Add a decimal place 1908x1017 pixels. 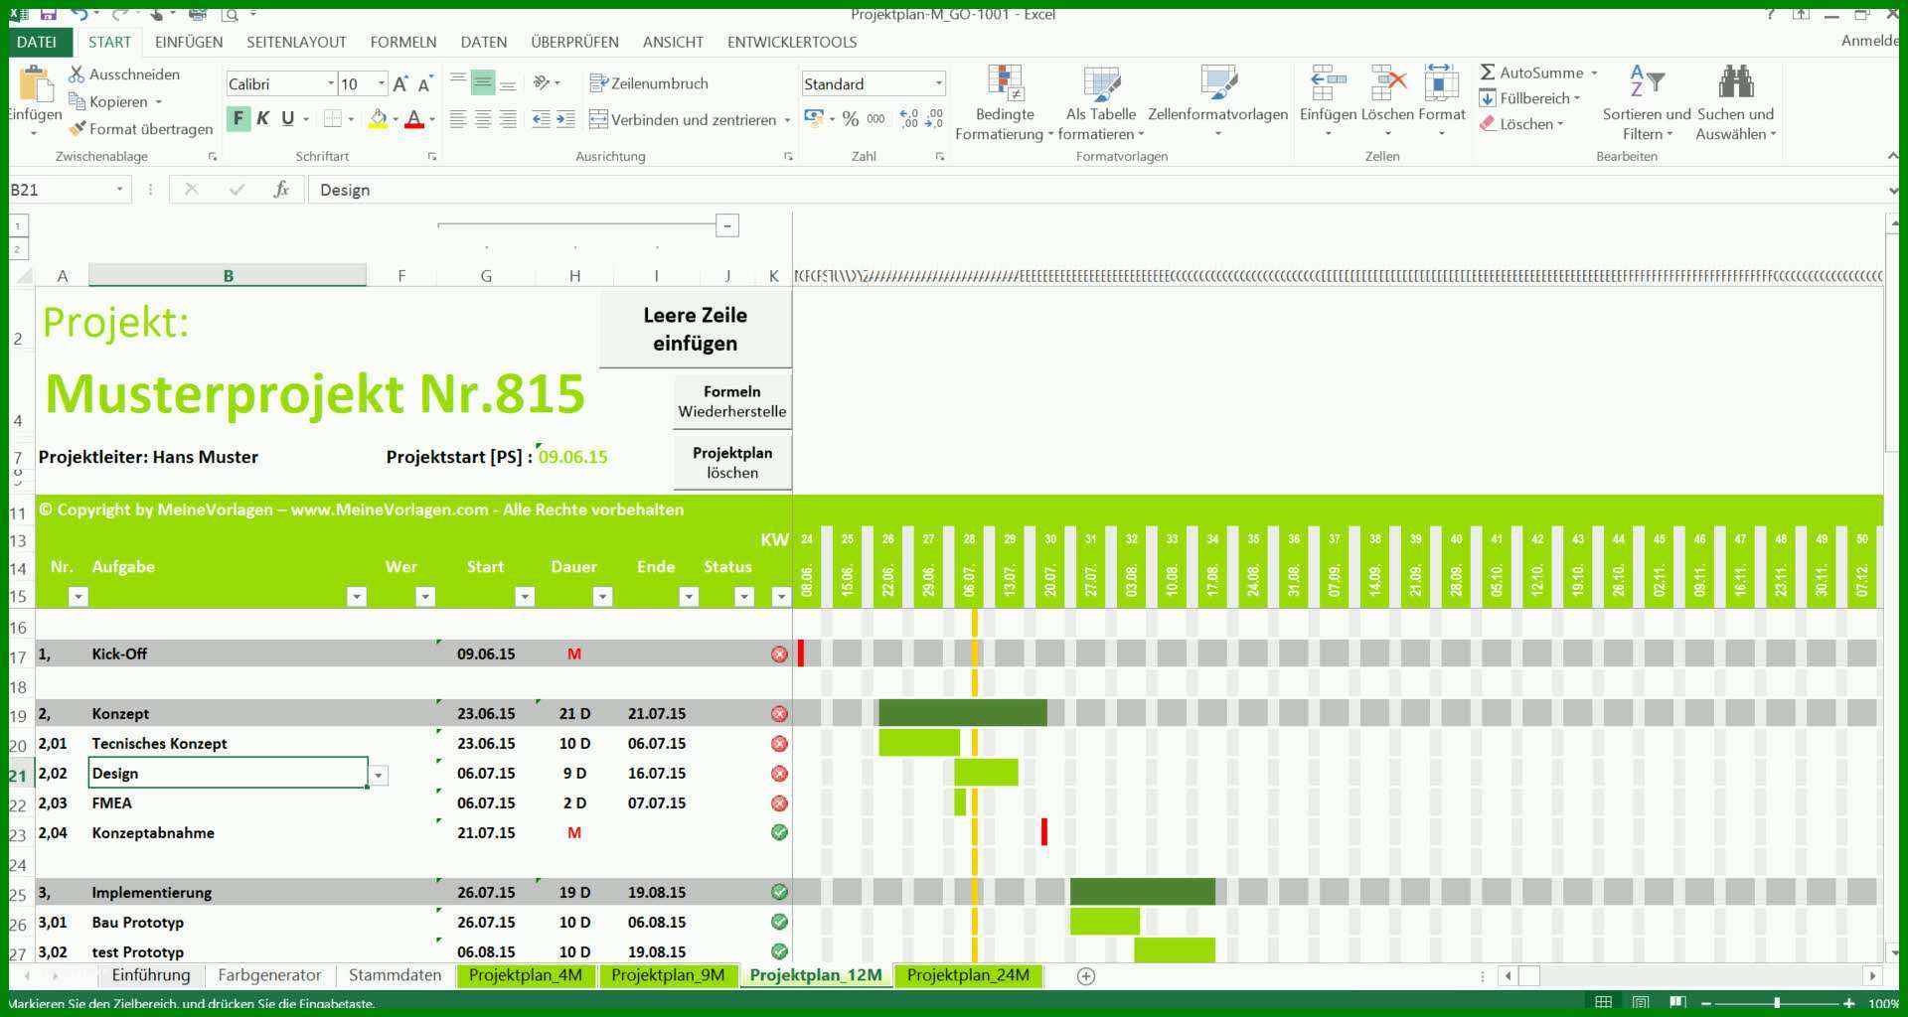pos(909,119)
